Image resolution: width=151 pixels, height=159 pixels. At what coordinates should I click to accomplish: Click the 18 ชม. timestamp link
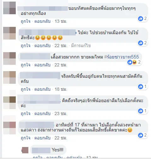(x=61, y=89)
